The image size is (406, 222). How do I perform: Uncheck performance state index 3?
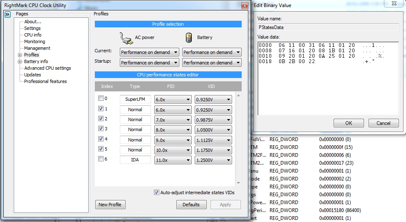[101, 128]
